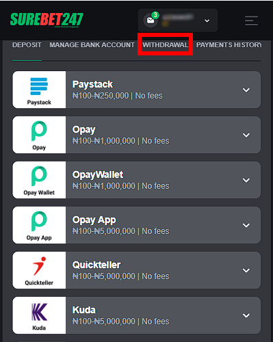Open Payments History tab
Image resolution: width=273 pixels, height=342 pixels.
tap(229, 45)
